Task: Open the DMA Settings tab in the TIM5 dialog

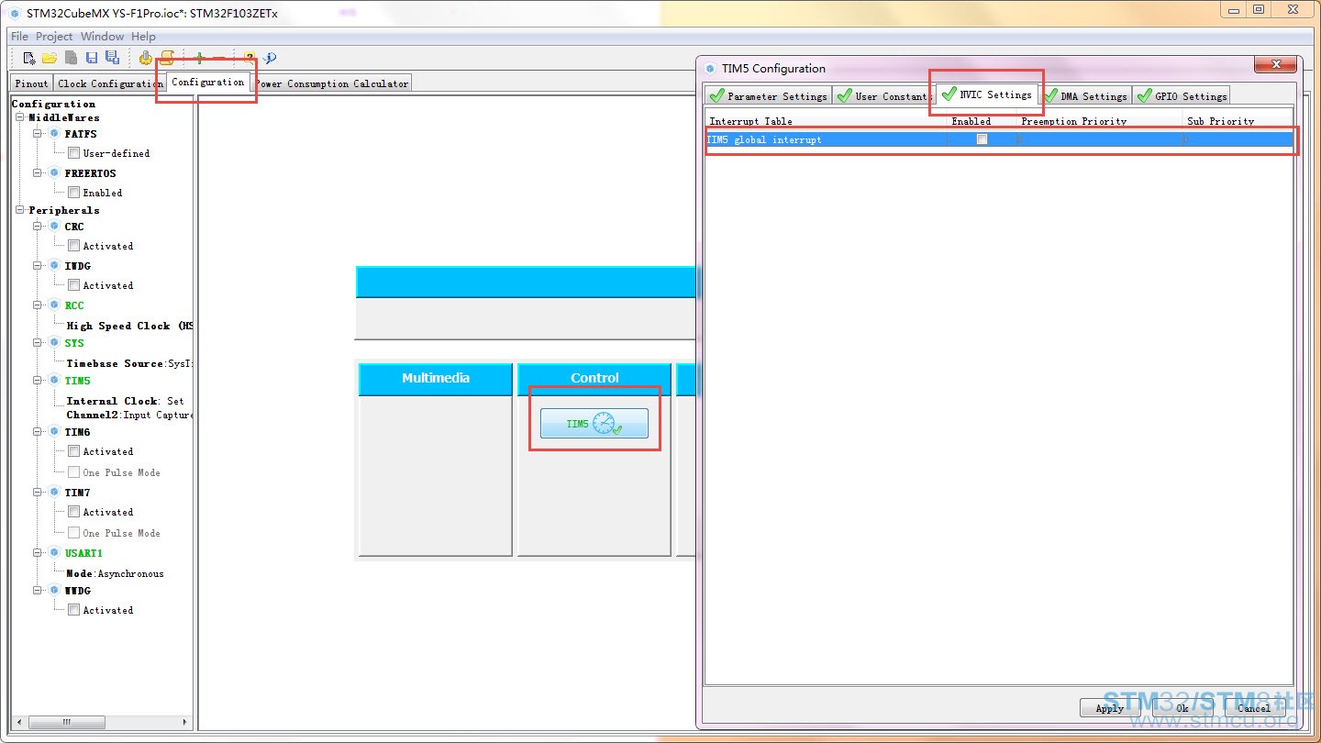Action: coord(1085,95)
